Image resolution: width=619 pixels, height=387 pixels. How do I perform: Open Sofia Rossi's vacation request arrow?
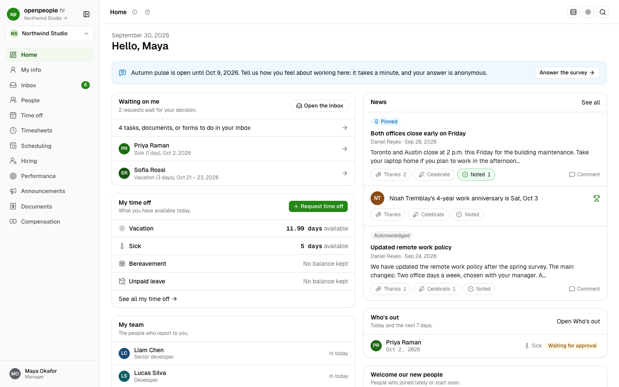pos(345,173)
